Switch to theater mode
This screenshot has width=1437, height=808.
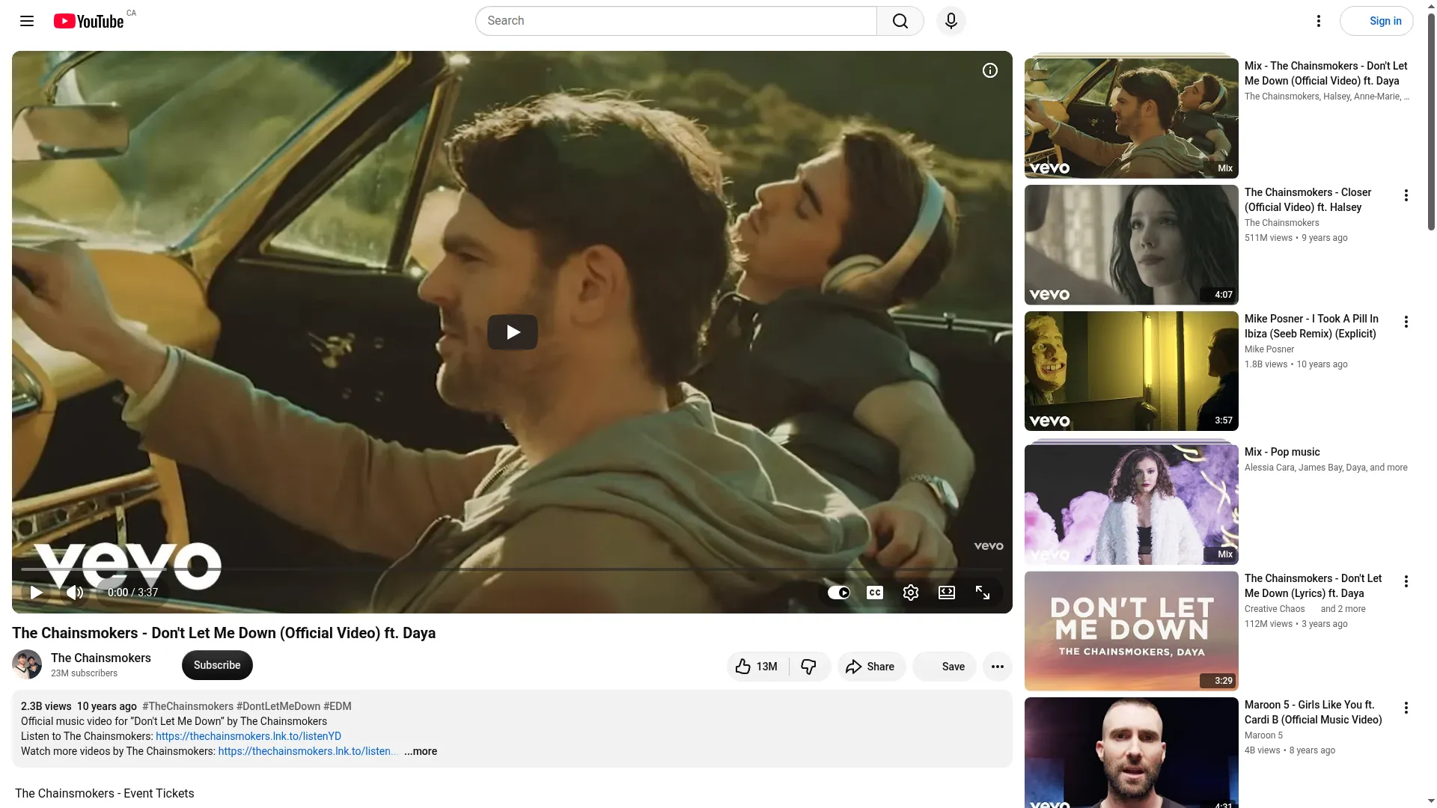947,593
